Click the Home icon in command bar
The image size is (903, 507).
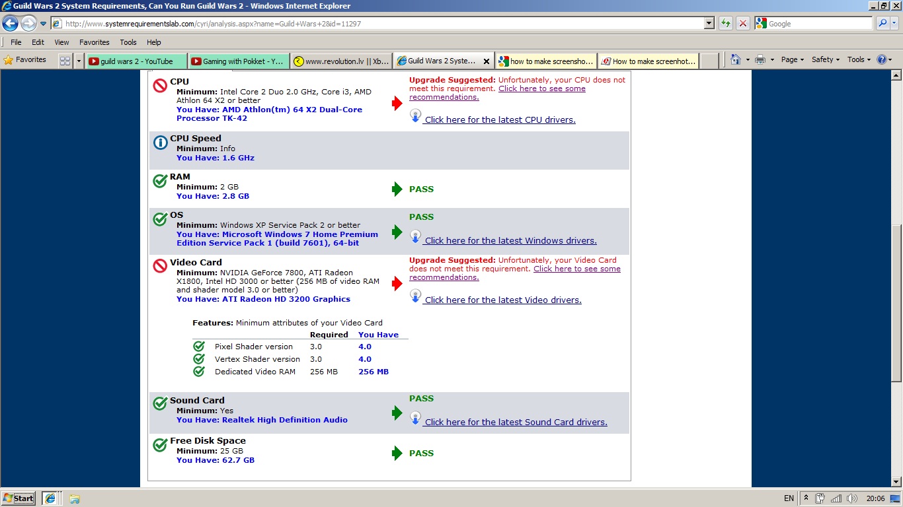[735, 59]
